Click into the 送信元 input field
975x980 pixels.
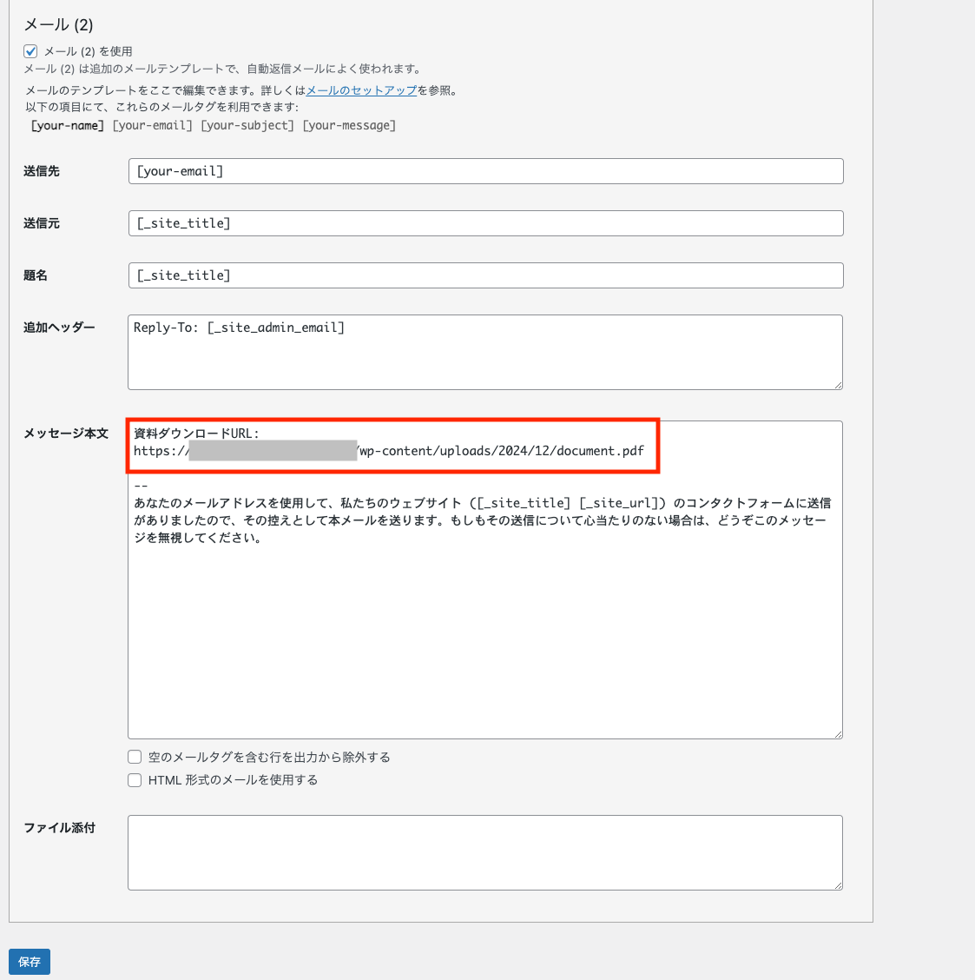(x=485, y=223)
